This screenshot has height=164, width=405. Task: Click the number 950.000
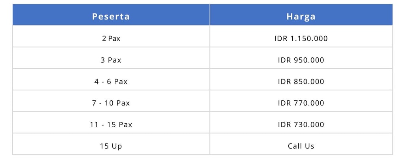(309, 60)
